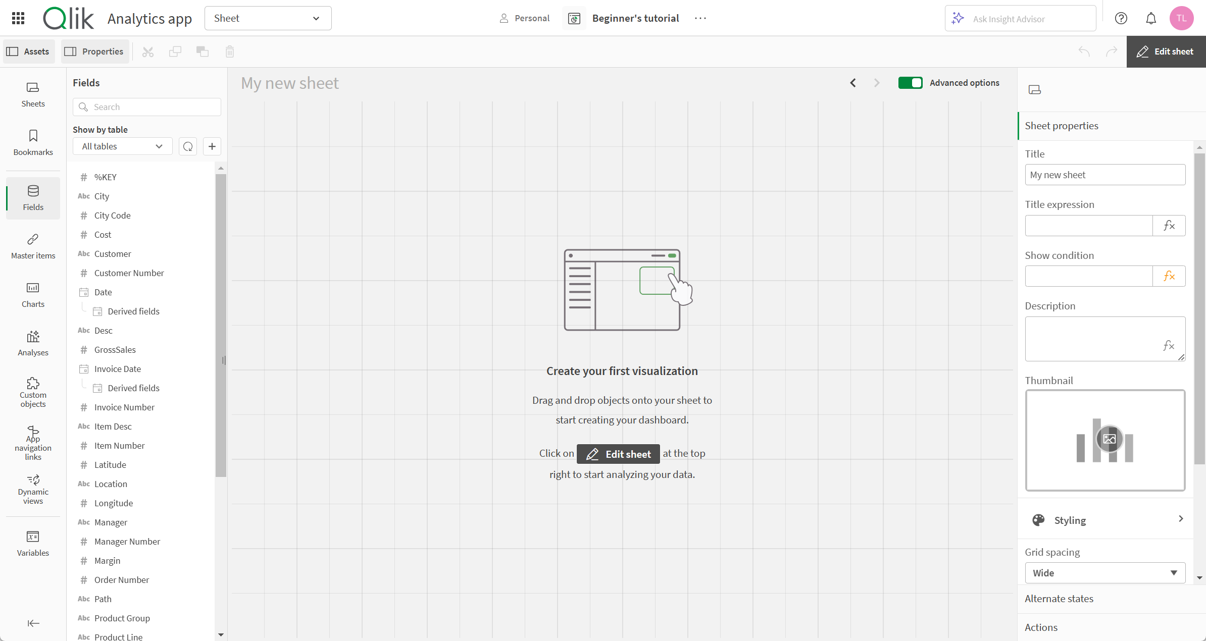Click the sheet Thumbnail image area
This screenshot has width=1206, height=641.
tap(1109, 440)
